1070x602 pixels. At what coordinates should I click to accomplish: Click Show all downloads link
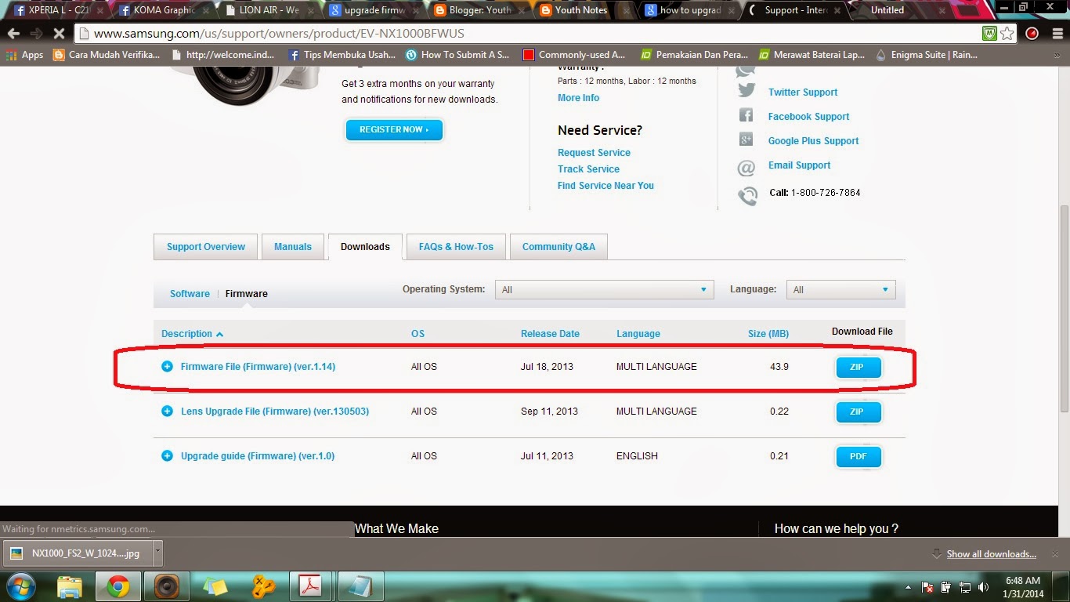pyautogui.click(x=992, y=554)
